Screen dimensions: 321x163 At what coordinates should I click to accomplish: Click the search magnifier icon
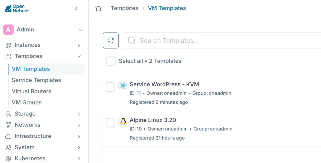click(x=132, y=40)
